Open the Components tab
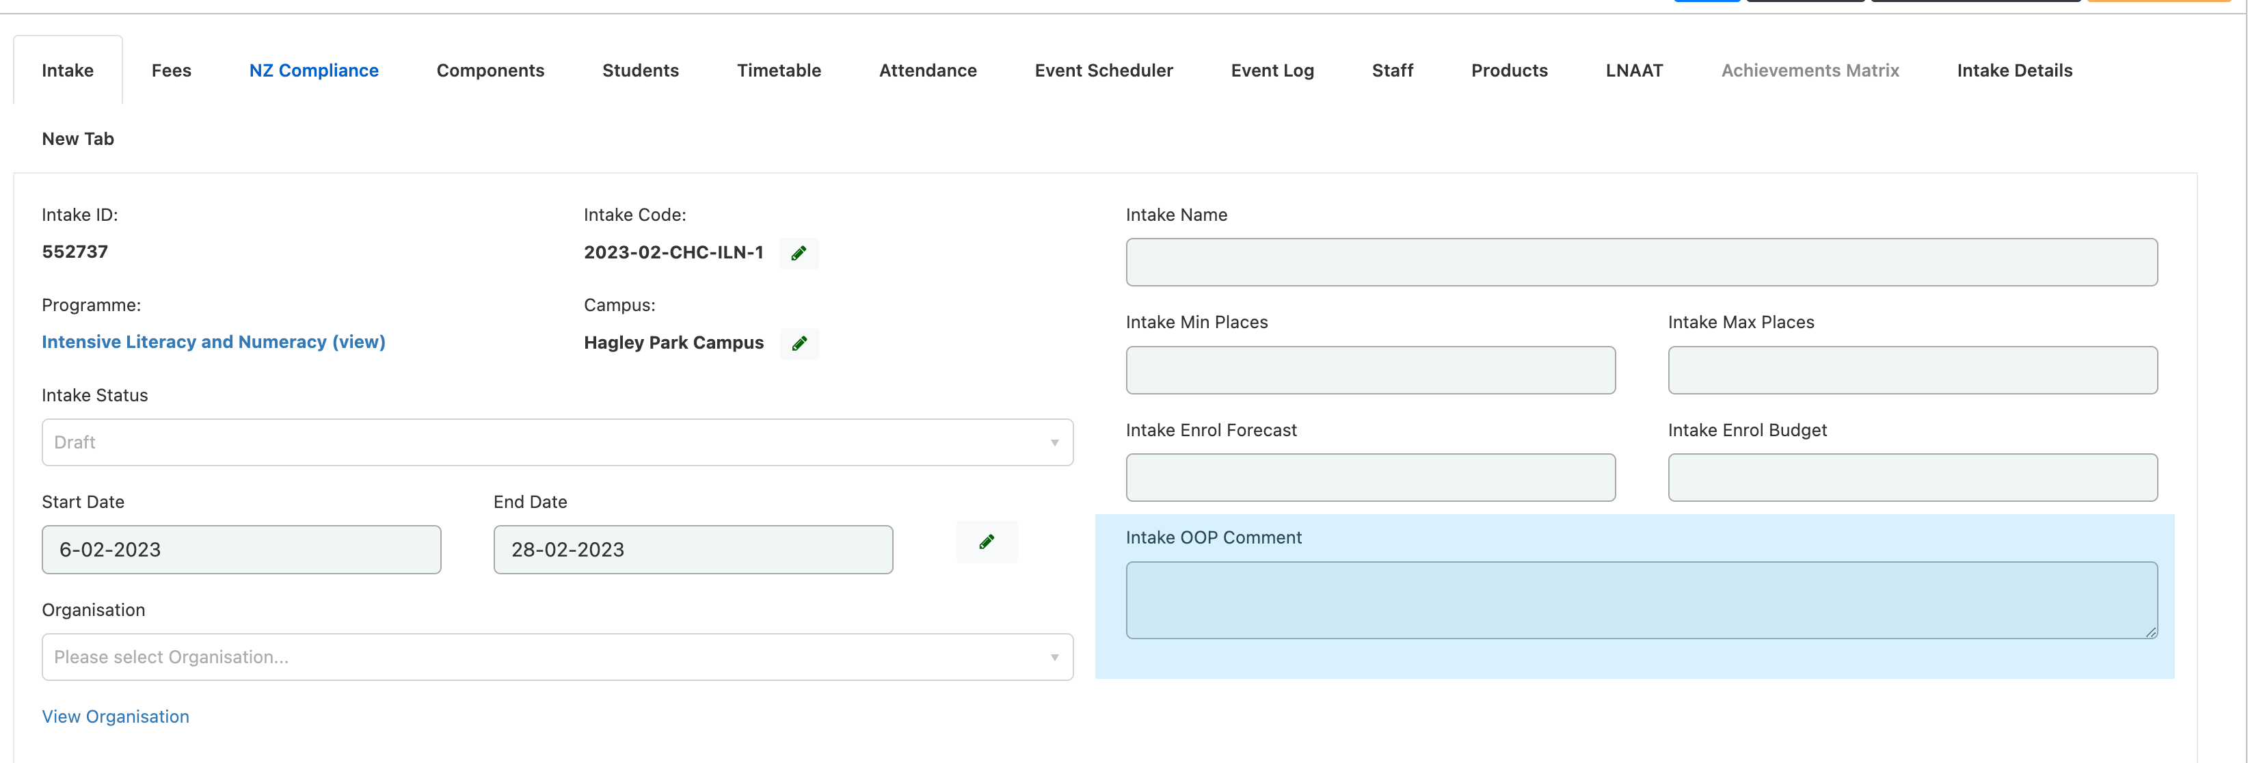 (490, 70)
